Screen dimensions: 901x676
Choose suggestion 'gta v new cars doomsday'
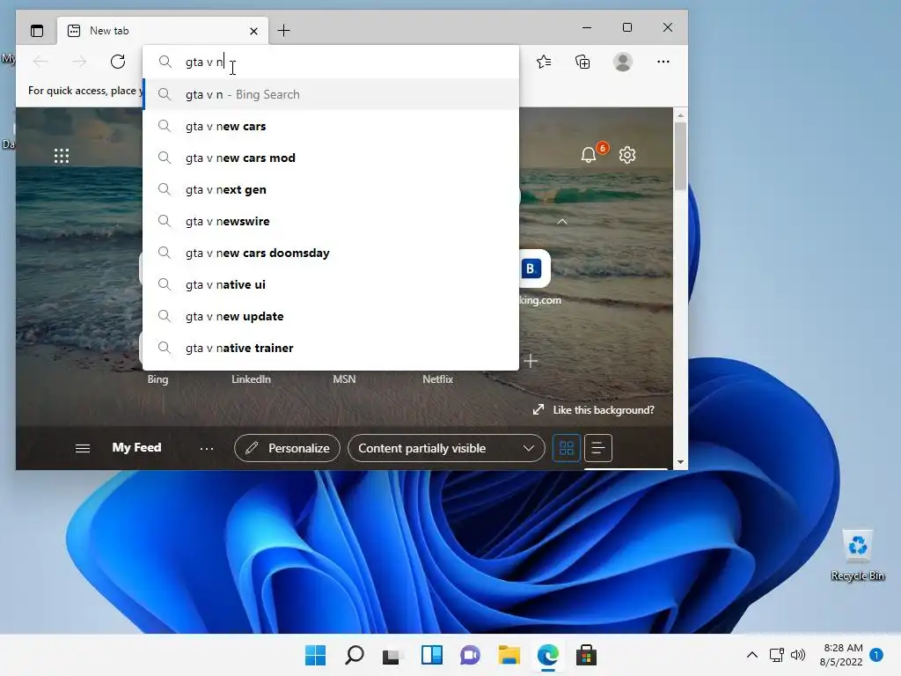331,253
